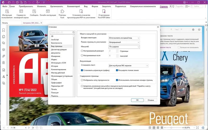The height and width of the screenshot is (130, 208).
Task: Open the Attachments paperclip panel
Action: pos(4,56)
